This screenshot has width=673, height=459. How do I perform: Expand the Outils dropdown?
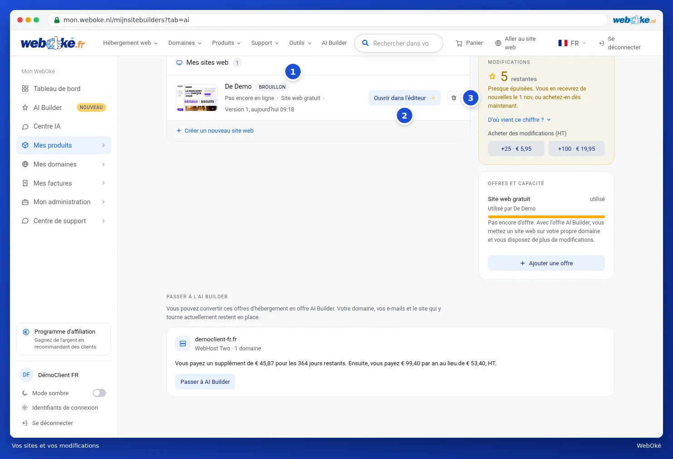tap(300, 43)
